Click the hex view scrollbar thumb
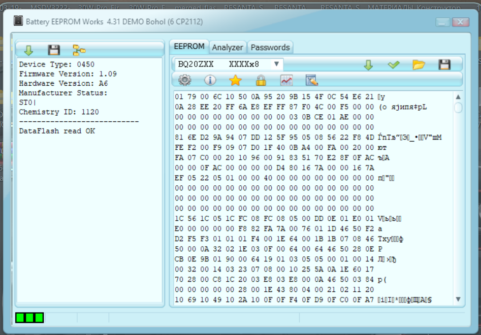The width and height of the screenshot is (481, 335). pos(458,108)
